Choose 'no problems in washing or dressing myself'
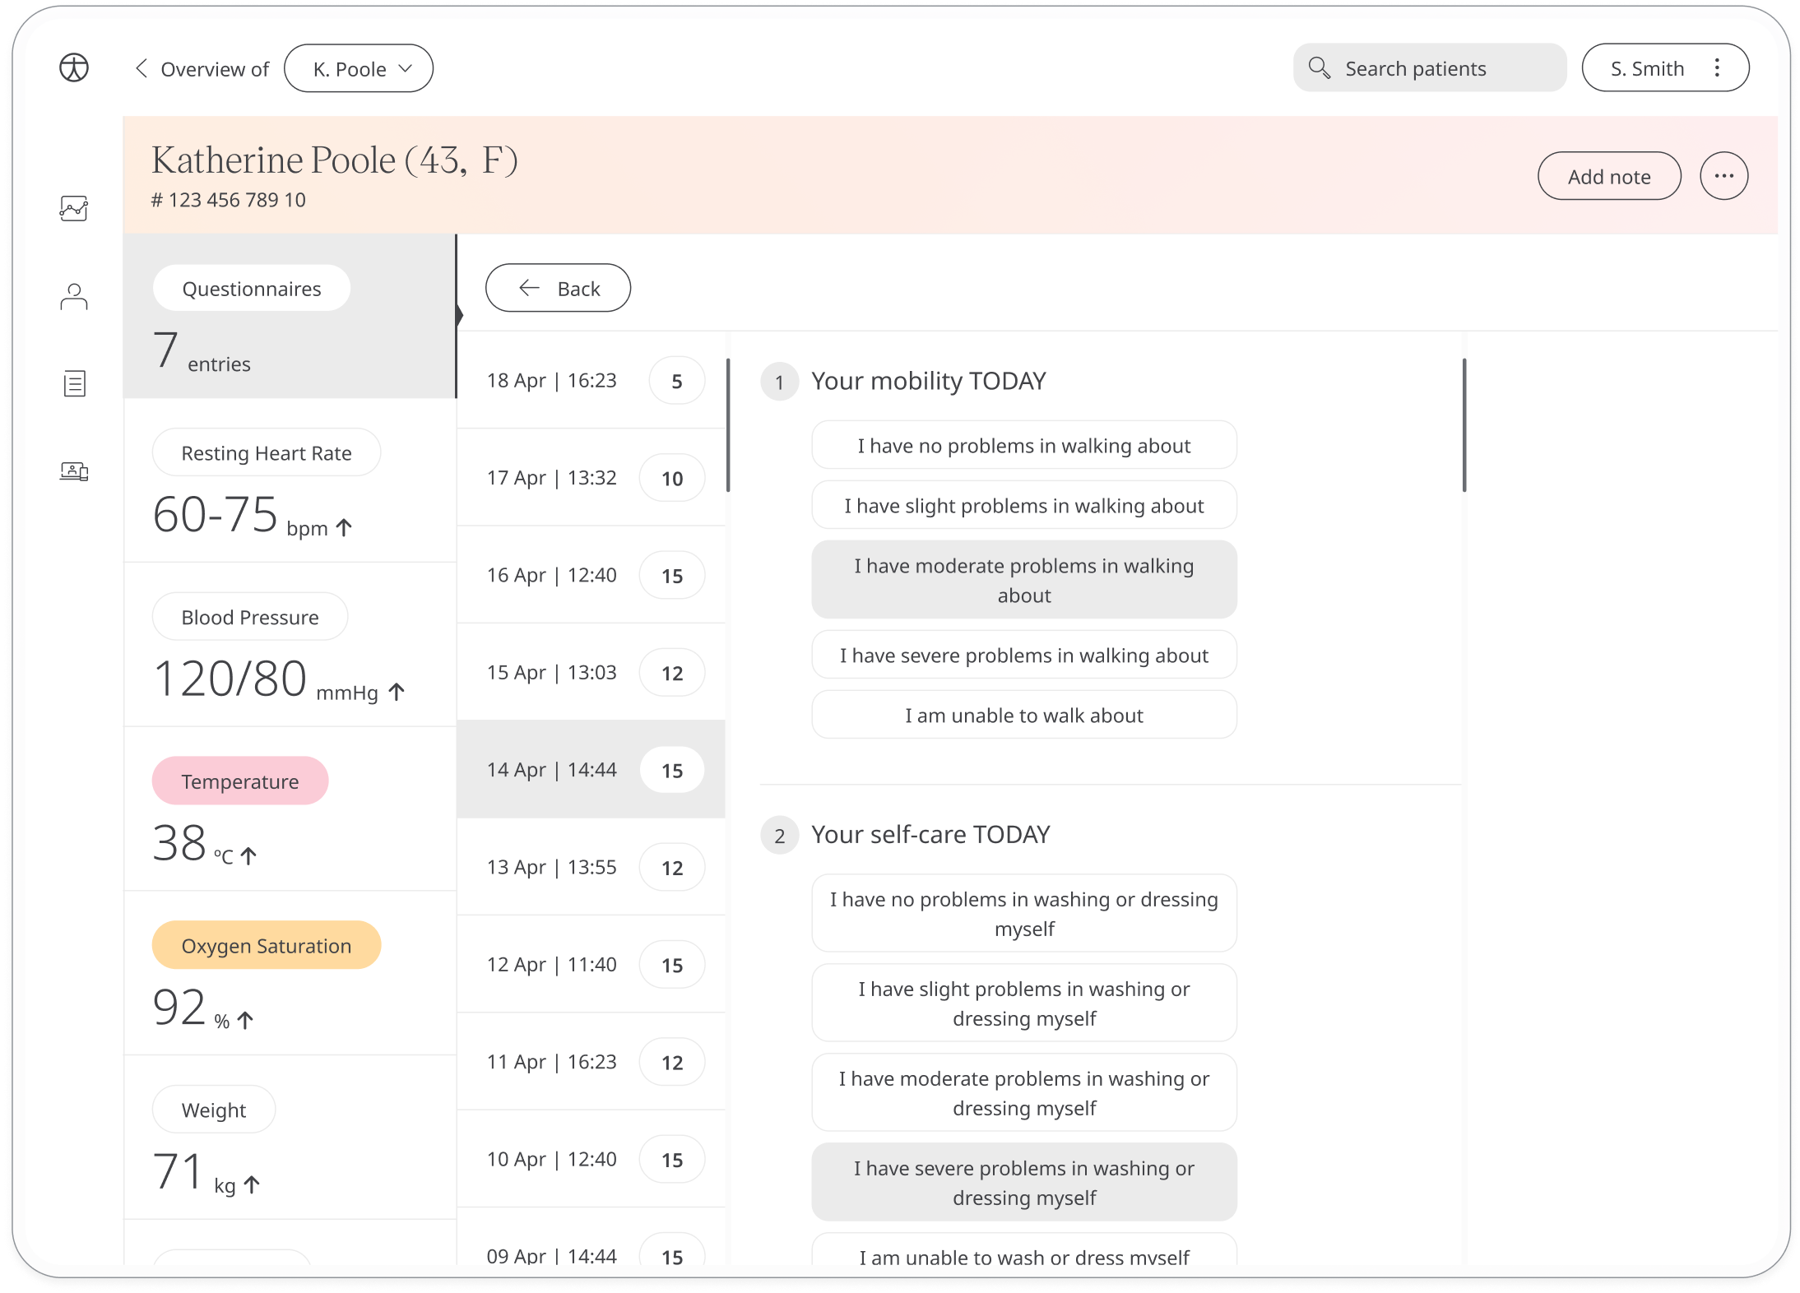1800x1293 pixels. [1024, 914]
